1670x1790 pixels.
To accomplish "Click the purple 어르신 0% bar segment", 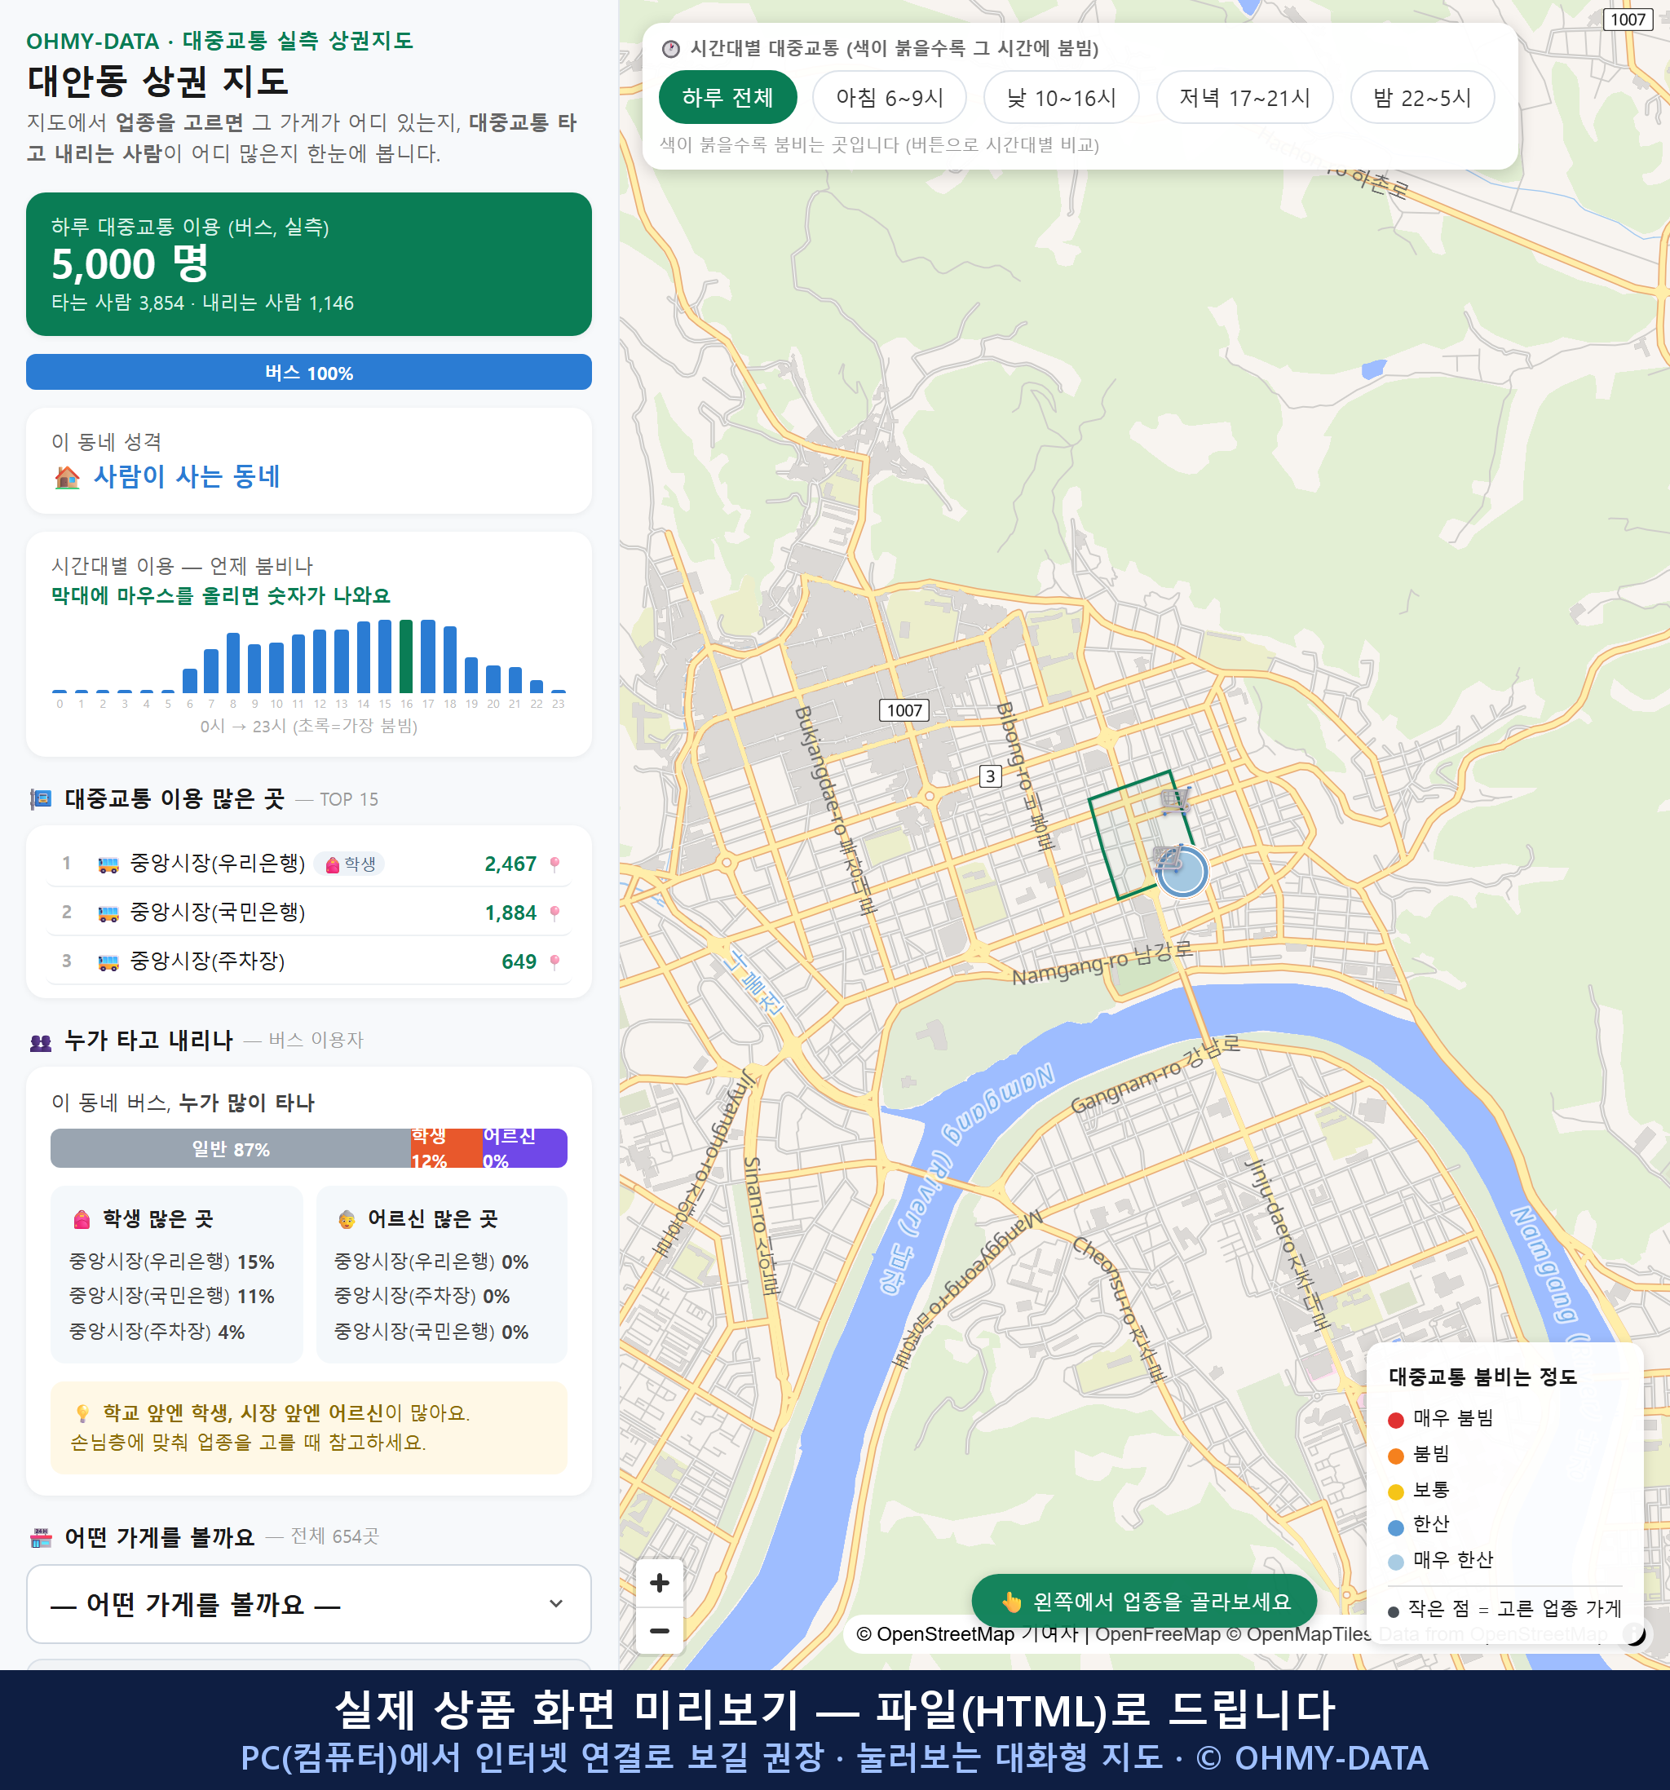I will pos(525,1149).
